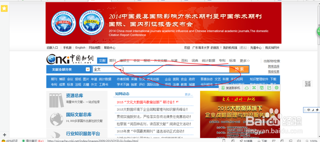
Task: Click the globe icon beside 国际文献总库
Action: [56, 119]
